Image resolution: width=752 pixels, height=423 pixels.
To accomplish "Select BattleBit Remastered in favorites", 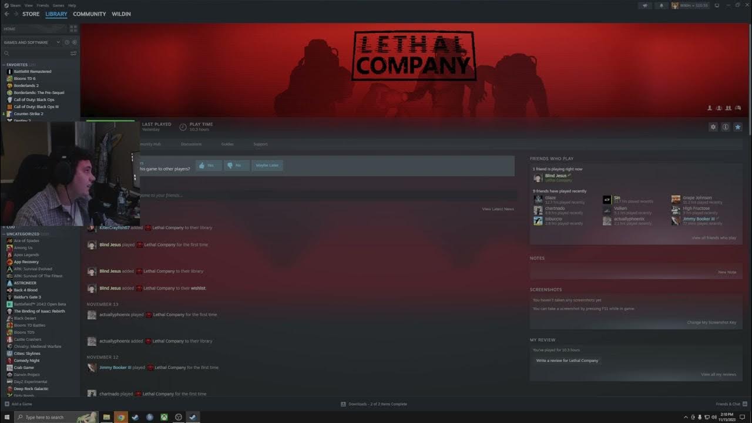I will pos(32,72).
